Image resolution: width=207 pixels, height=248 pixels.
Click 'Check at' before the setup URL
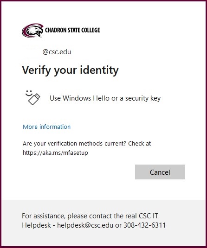139,143
